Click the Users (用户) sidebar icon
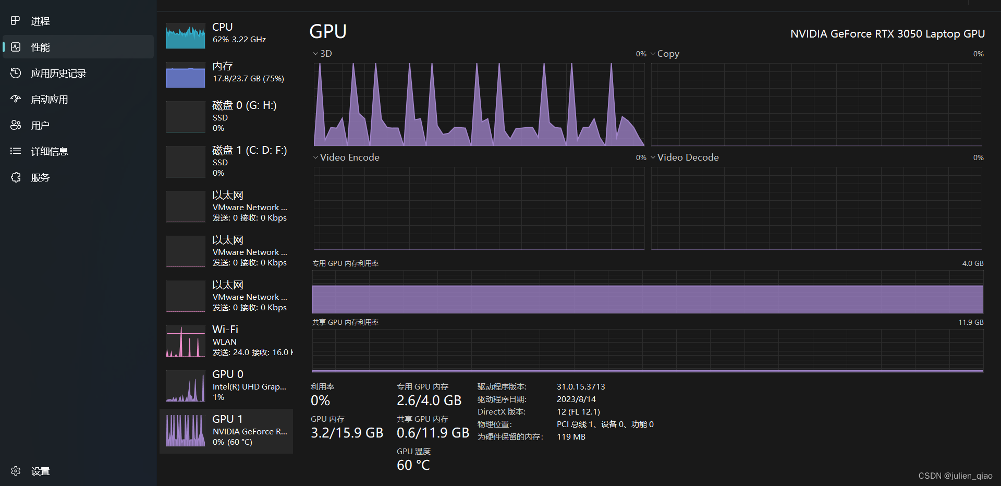Screen dimensions: 1001x486 [x=16, y=125]
